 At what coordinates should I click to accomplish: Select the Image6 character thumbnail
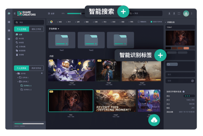click(108, 70)
